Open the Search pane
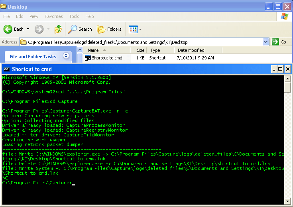 point(80,29)
